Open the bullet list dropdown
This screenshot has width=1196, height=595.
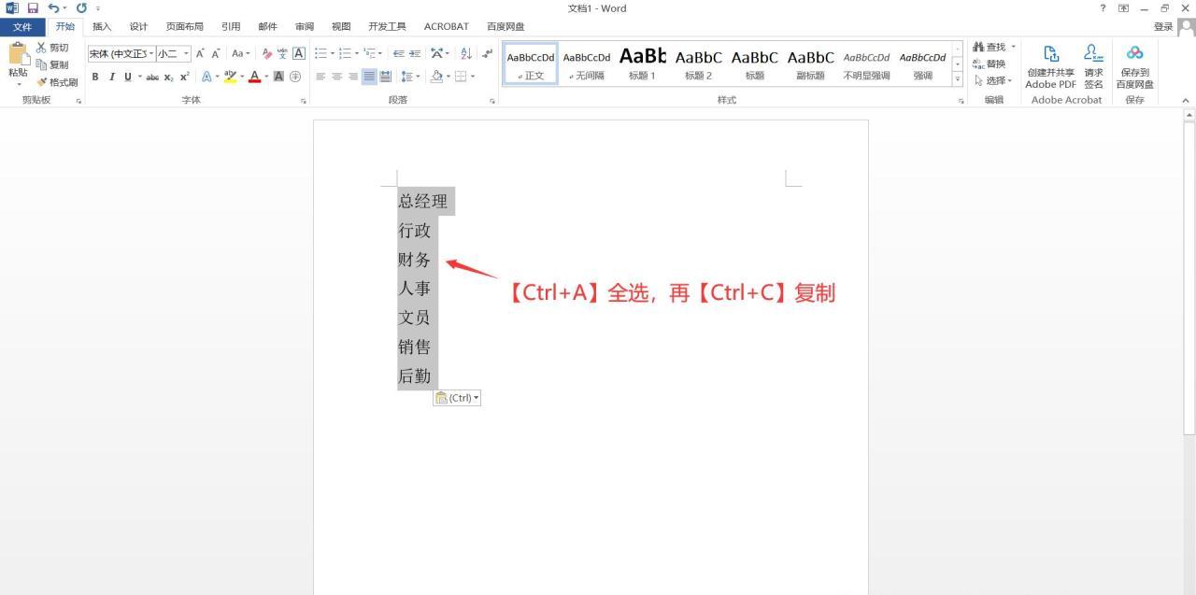[x=331, y=53]
